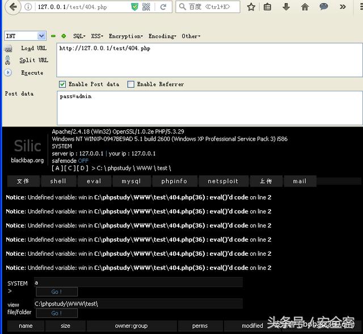Click the Execute play icon
Viewport: 363px width, 334px height.
8,73
